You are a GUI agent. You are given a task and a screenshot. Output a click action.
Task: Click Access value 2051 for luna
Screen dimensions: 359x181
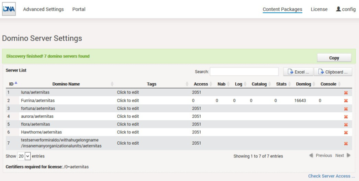[x=196, y=92]
